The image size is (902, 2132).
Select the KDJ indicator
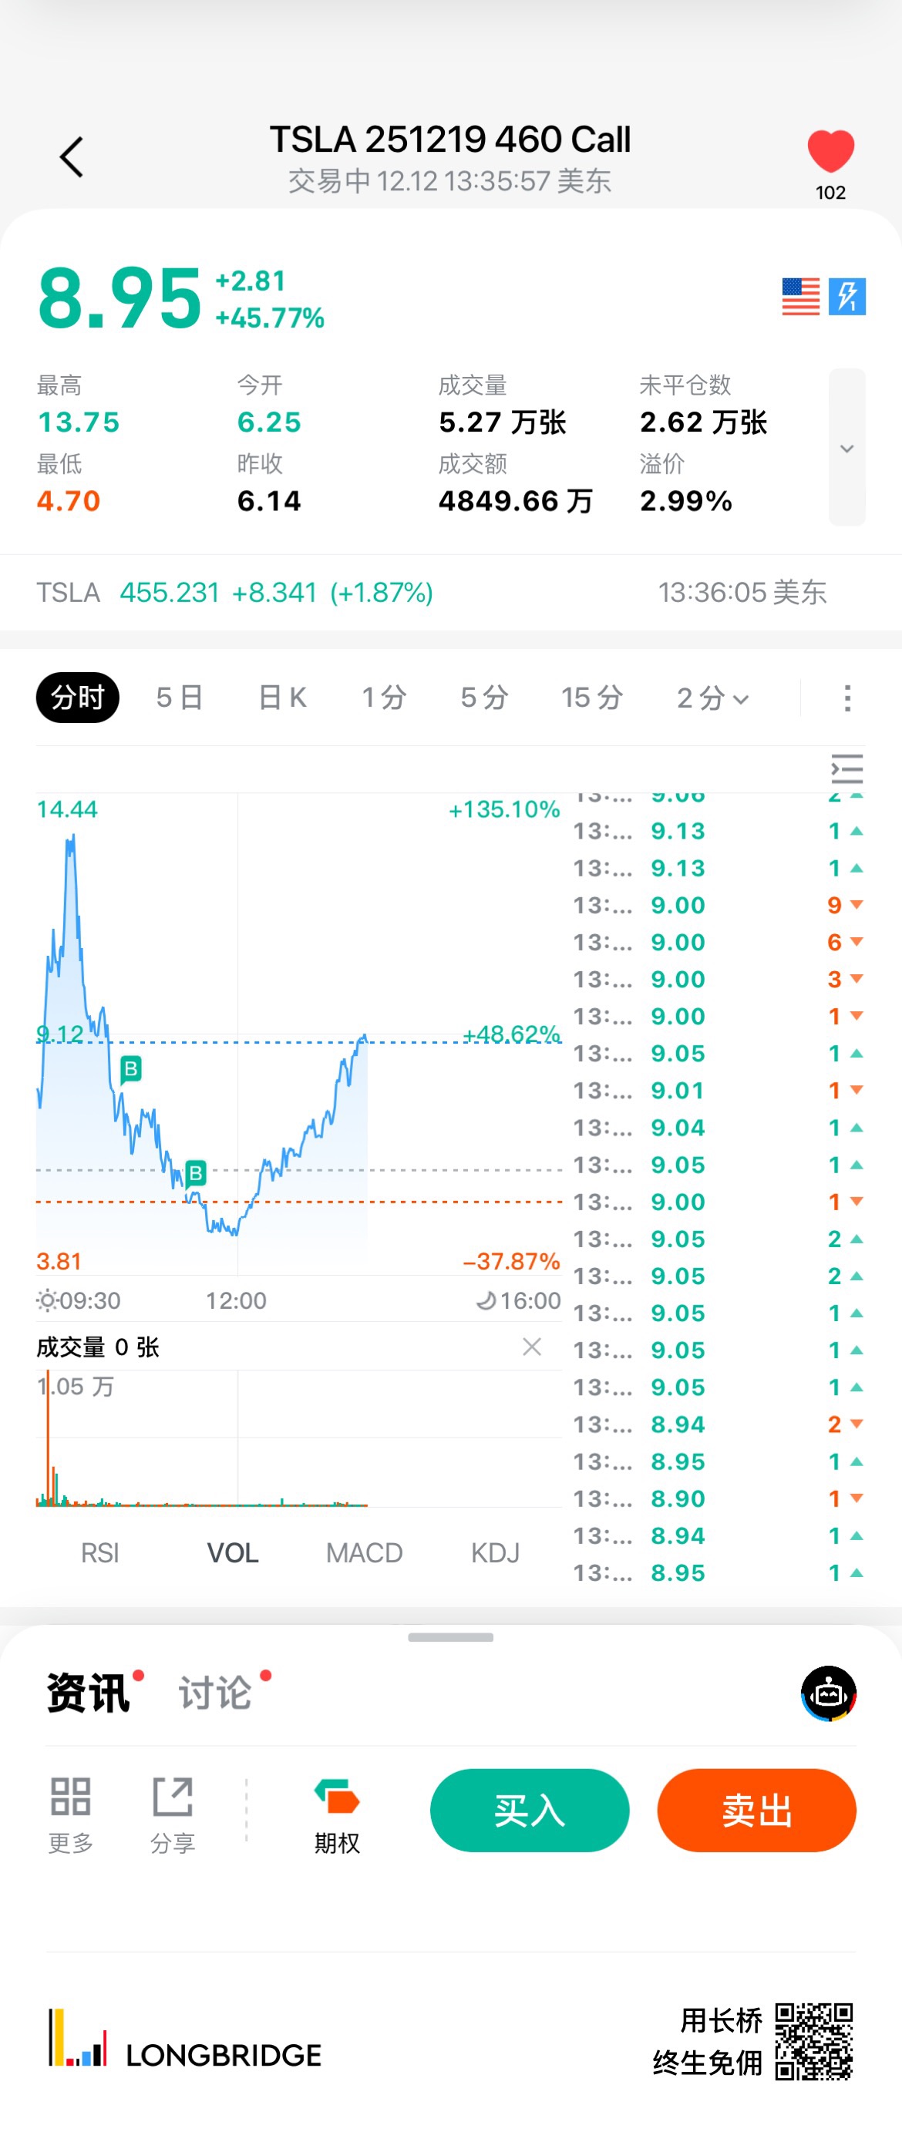[x=495, y=1552]
